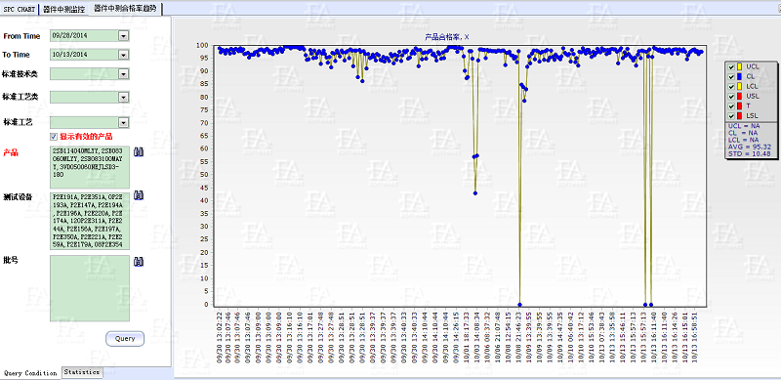This screenshot has height=380, width=781.
Task: Click the yellow LCL color swatch
Action: tap(740, 86)
